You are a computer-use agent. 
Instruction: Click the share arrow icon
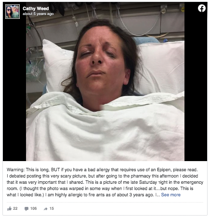click(x=46, y=209)
